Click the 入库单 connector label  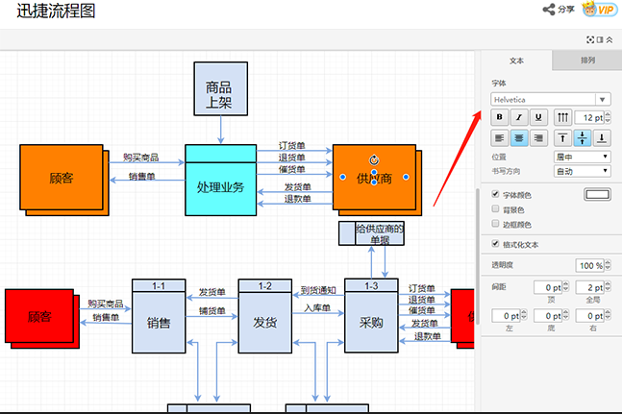[x=317, y=307]
